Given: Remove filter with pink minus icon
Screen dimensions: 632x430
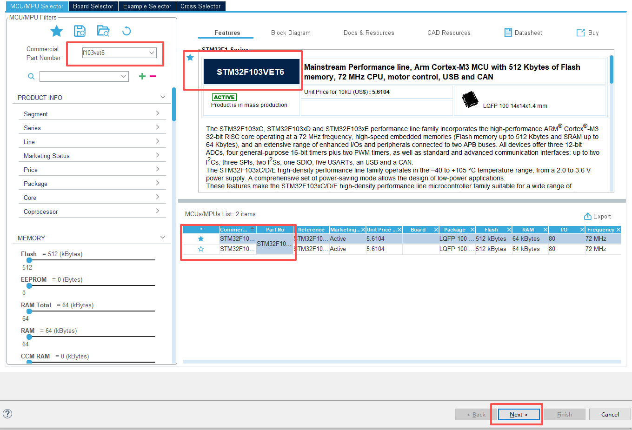Looking at the screenshot, I should (153, 76).
